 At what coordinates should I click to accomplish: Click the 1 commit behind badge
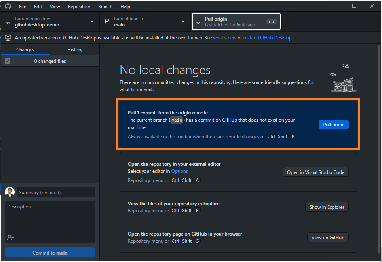click(x=272, y=22)
